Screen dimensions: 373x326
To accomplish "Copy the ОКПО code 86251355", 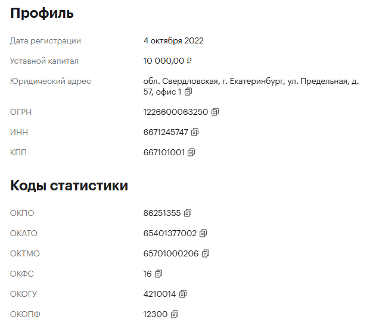I will [188, 213].
